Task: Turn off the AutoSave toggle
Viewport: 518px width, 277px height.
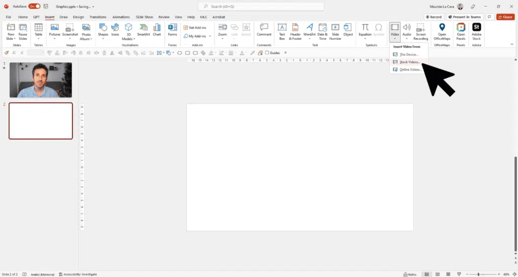Action: click(34, 7)
